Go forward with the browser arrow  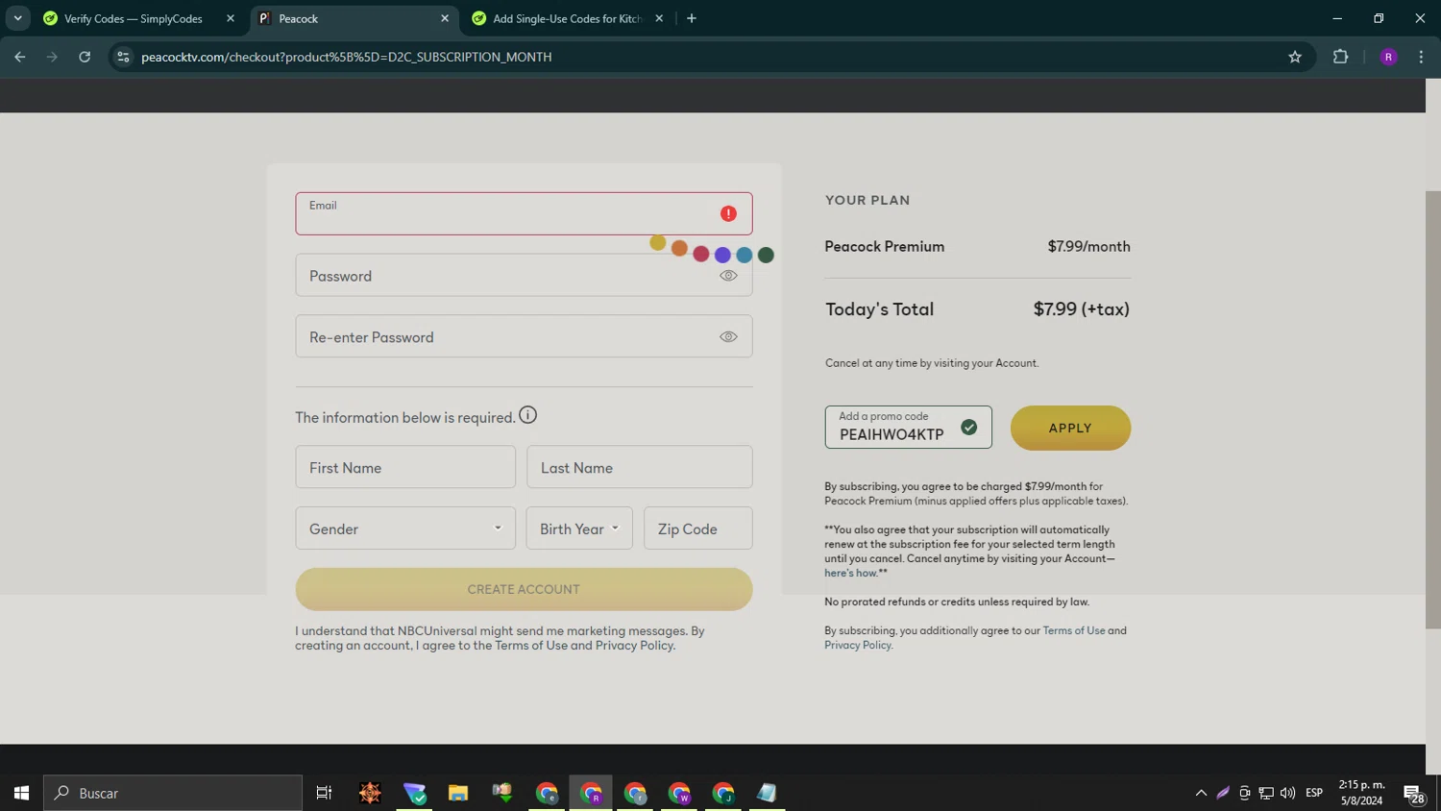click(52, 57)
